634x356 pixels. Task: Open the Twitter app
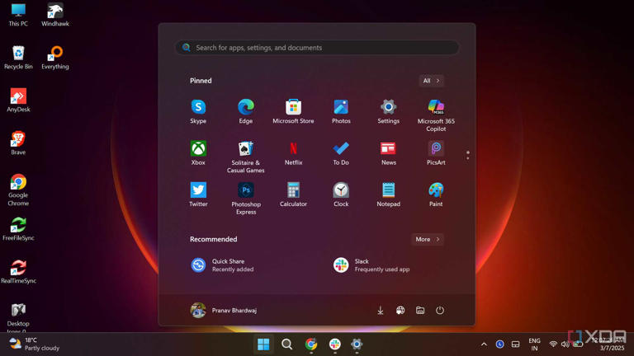[198, 194]
